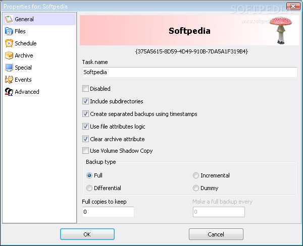Click the Schedule alarm clock icon

tap(9, 43)
